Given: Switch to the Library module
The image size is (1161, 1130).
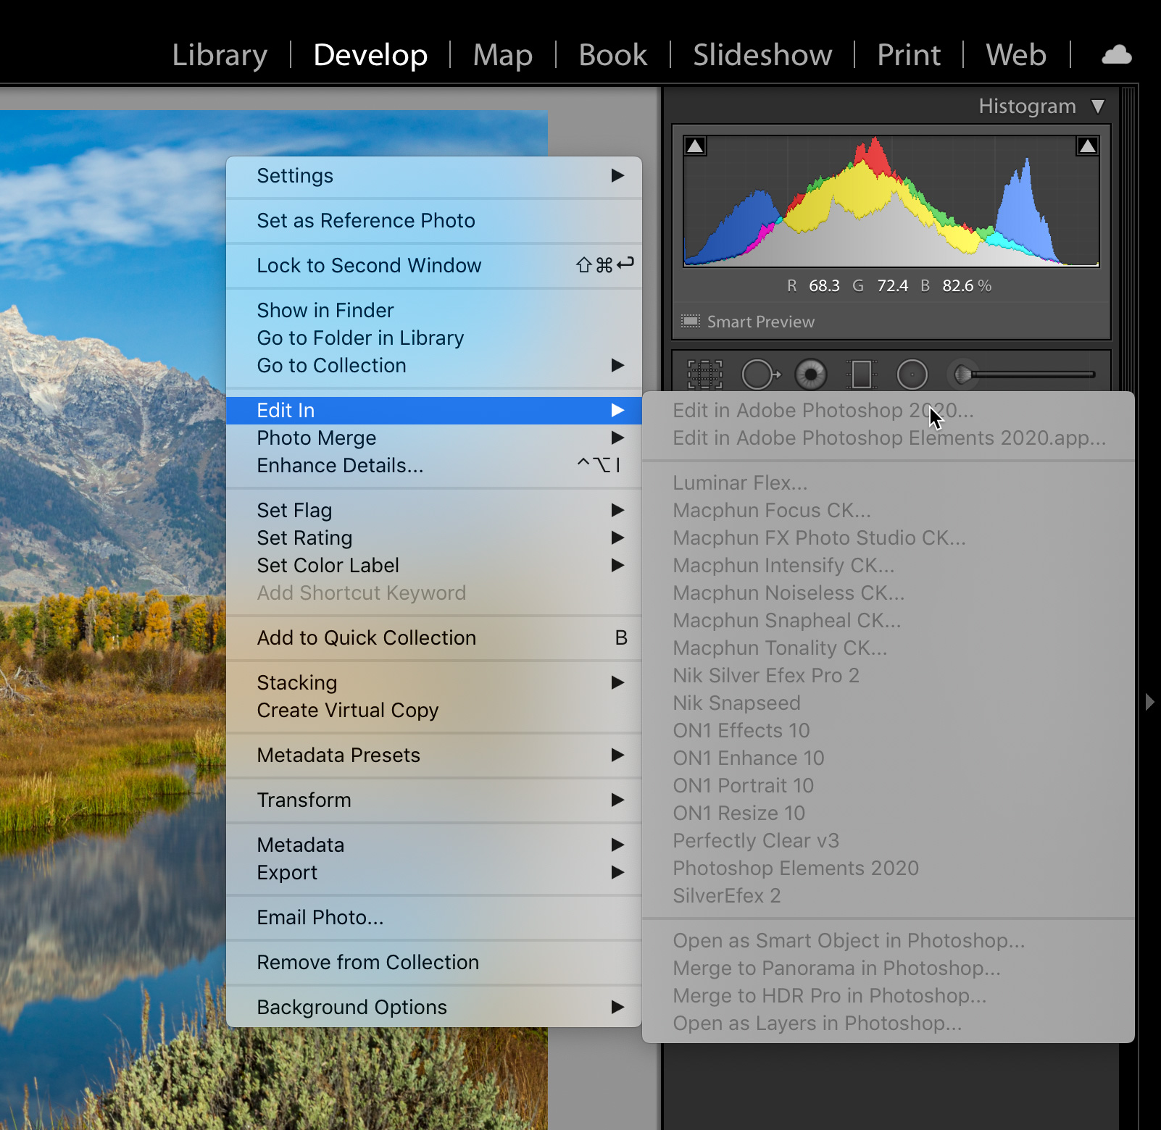Looking at the screenshot, I should click(219, 54).
